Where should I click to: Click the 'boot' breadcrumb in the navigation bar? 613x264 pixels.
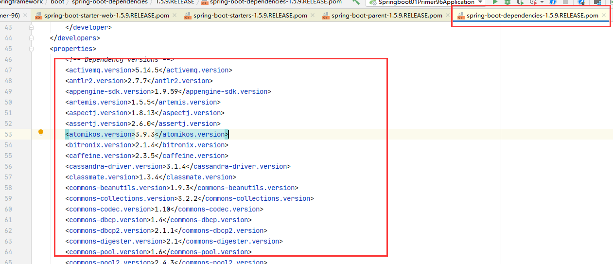(x=57, y=2)
